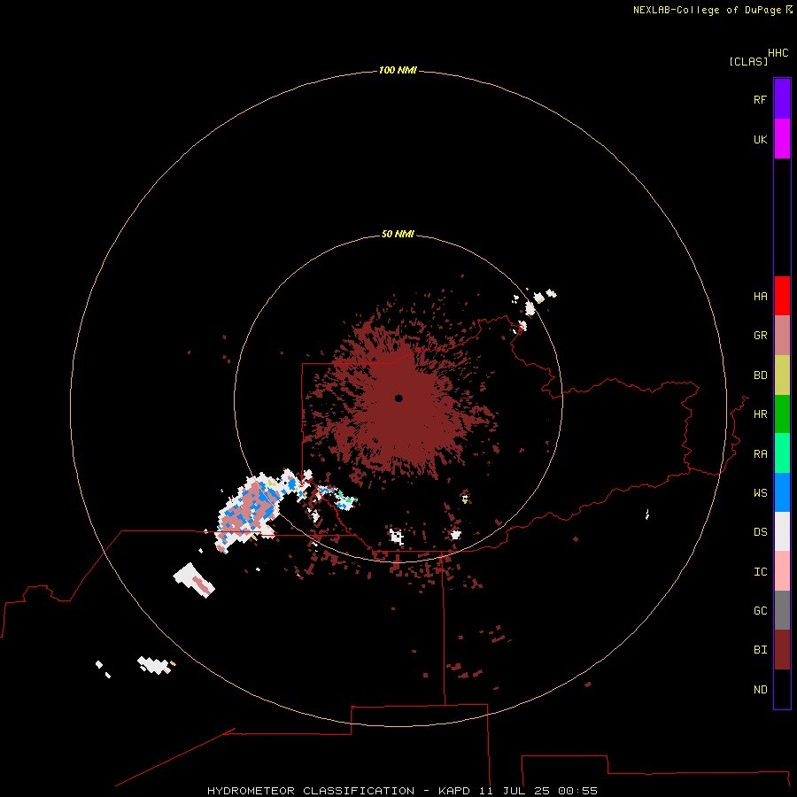Click the black radar site dot at center
The height and width of the screenshot is (797, 797).
point(398,398)
